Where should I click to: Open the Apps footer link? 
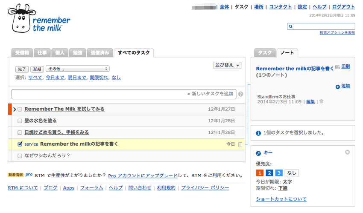pyautogui.click(x=69, y=188)
